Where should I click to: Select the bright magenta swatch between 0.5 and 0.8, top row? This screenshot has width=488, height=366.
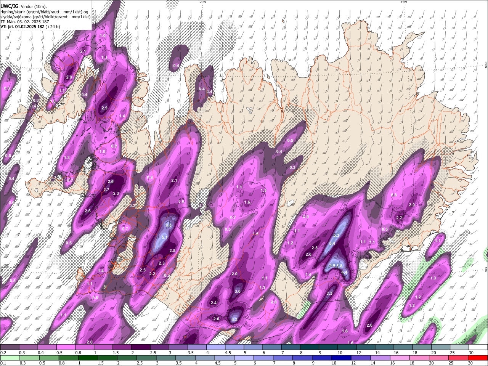[66, 347]
